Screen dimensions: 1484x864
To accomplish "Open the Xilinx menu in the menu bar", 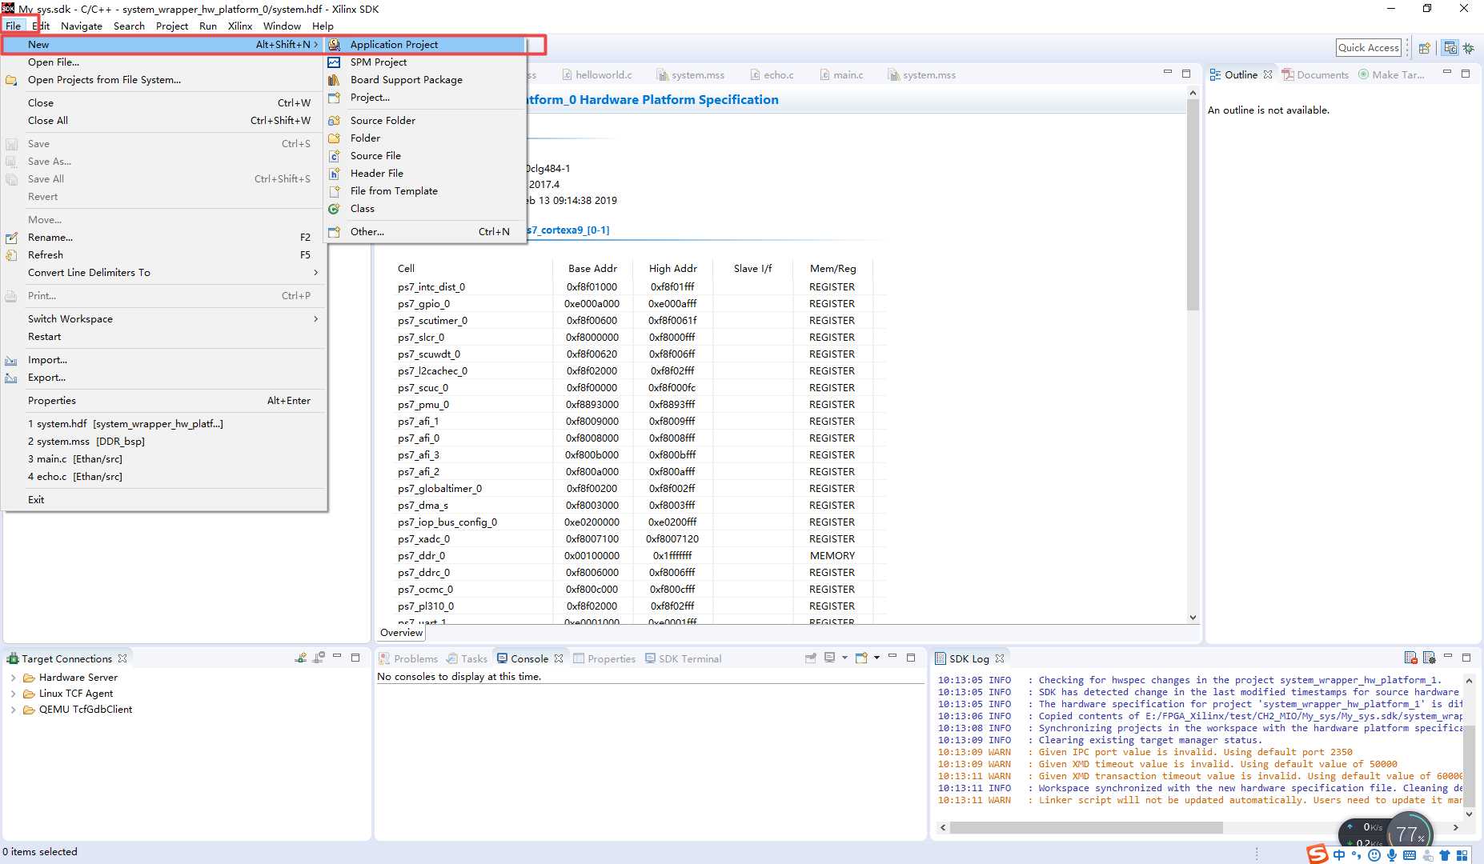I will click(239, 26).
